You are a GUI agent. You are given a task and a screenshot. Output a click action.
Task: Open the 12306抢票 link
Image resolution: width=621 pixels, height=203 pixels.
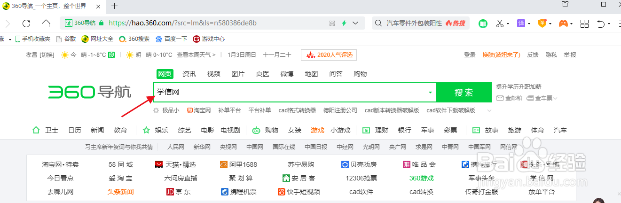362,178
